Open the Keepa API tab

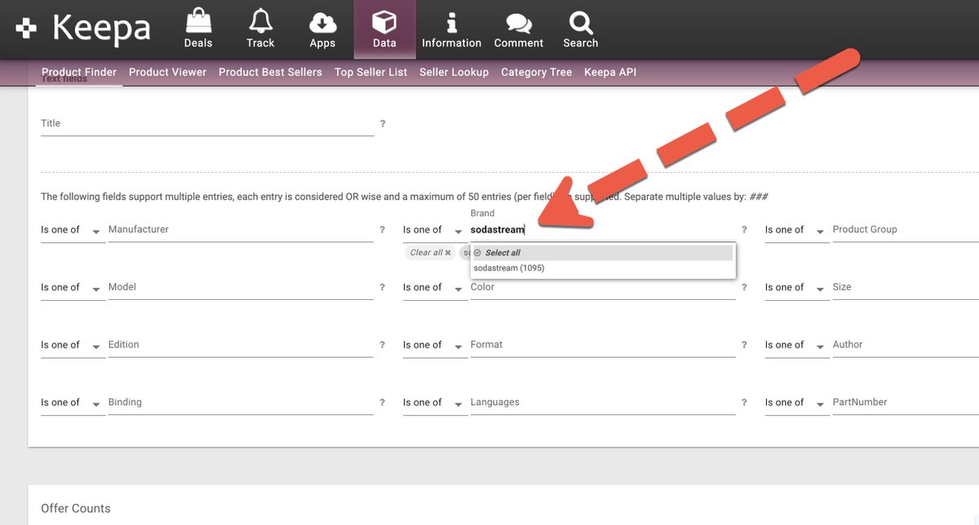pos(610,72)
